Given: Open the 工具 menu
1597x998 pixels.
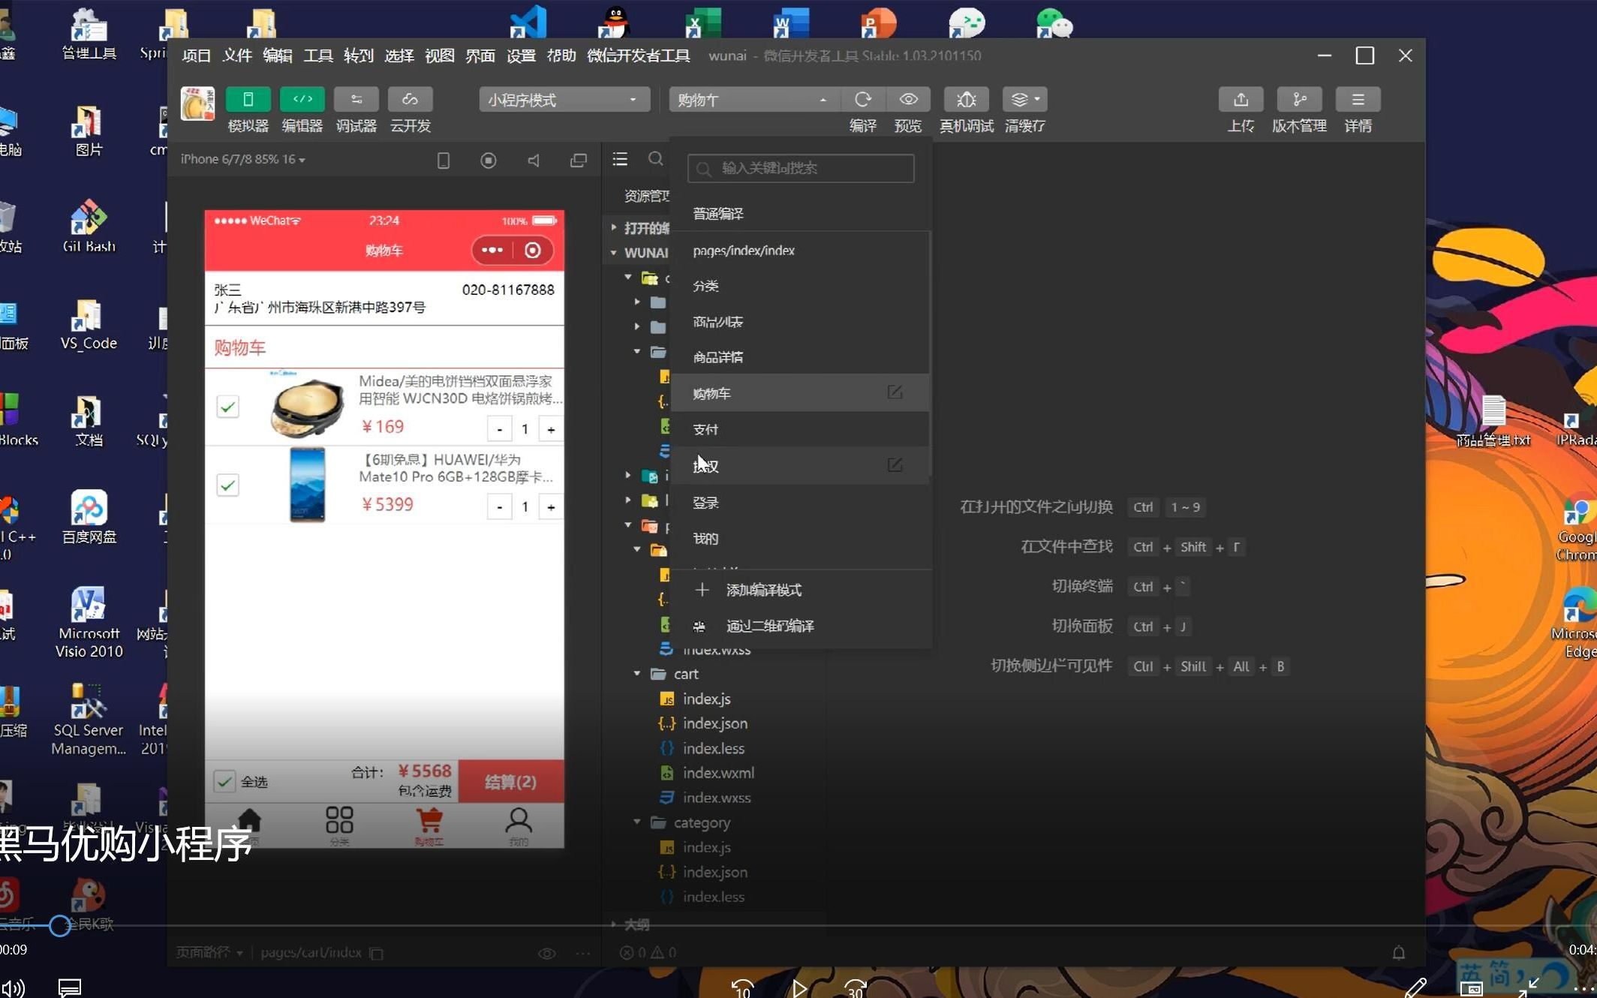Looking at the screenshot, I should 317,56.
